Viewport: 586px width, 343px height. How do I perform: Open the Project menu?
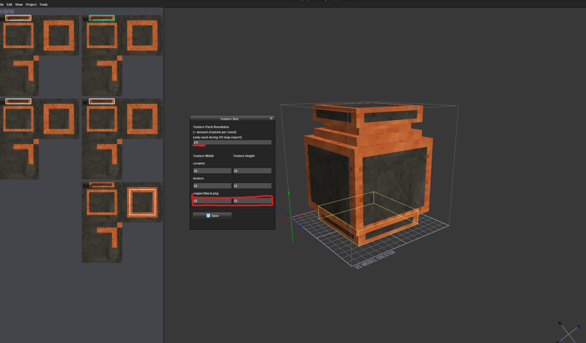click(31, 4)
